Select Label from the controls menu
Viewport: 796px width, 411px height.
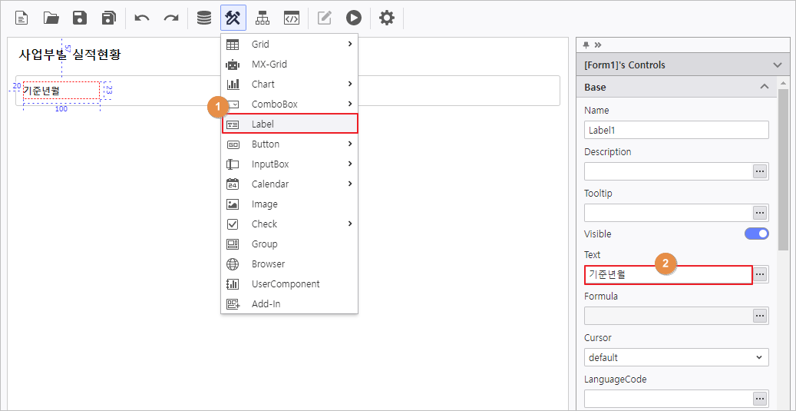pyautogui.click(x=289, y=124)
